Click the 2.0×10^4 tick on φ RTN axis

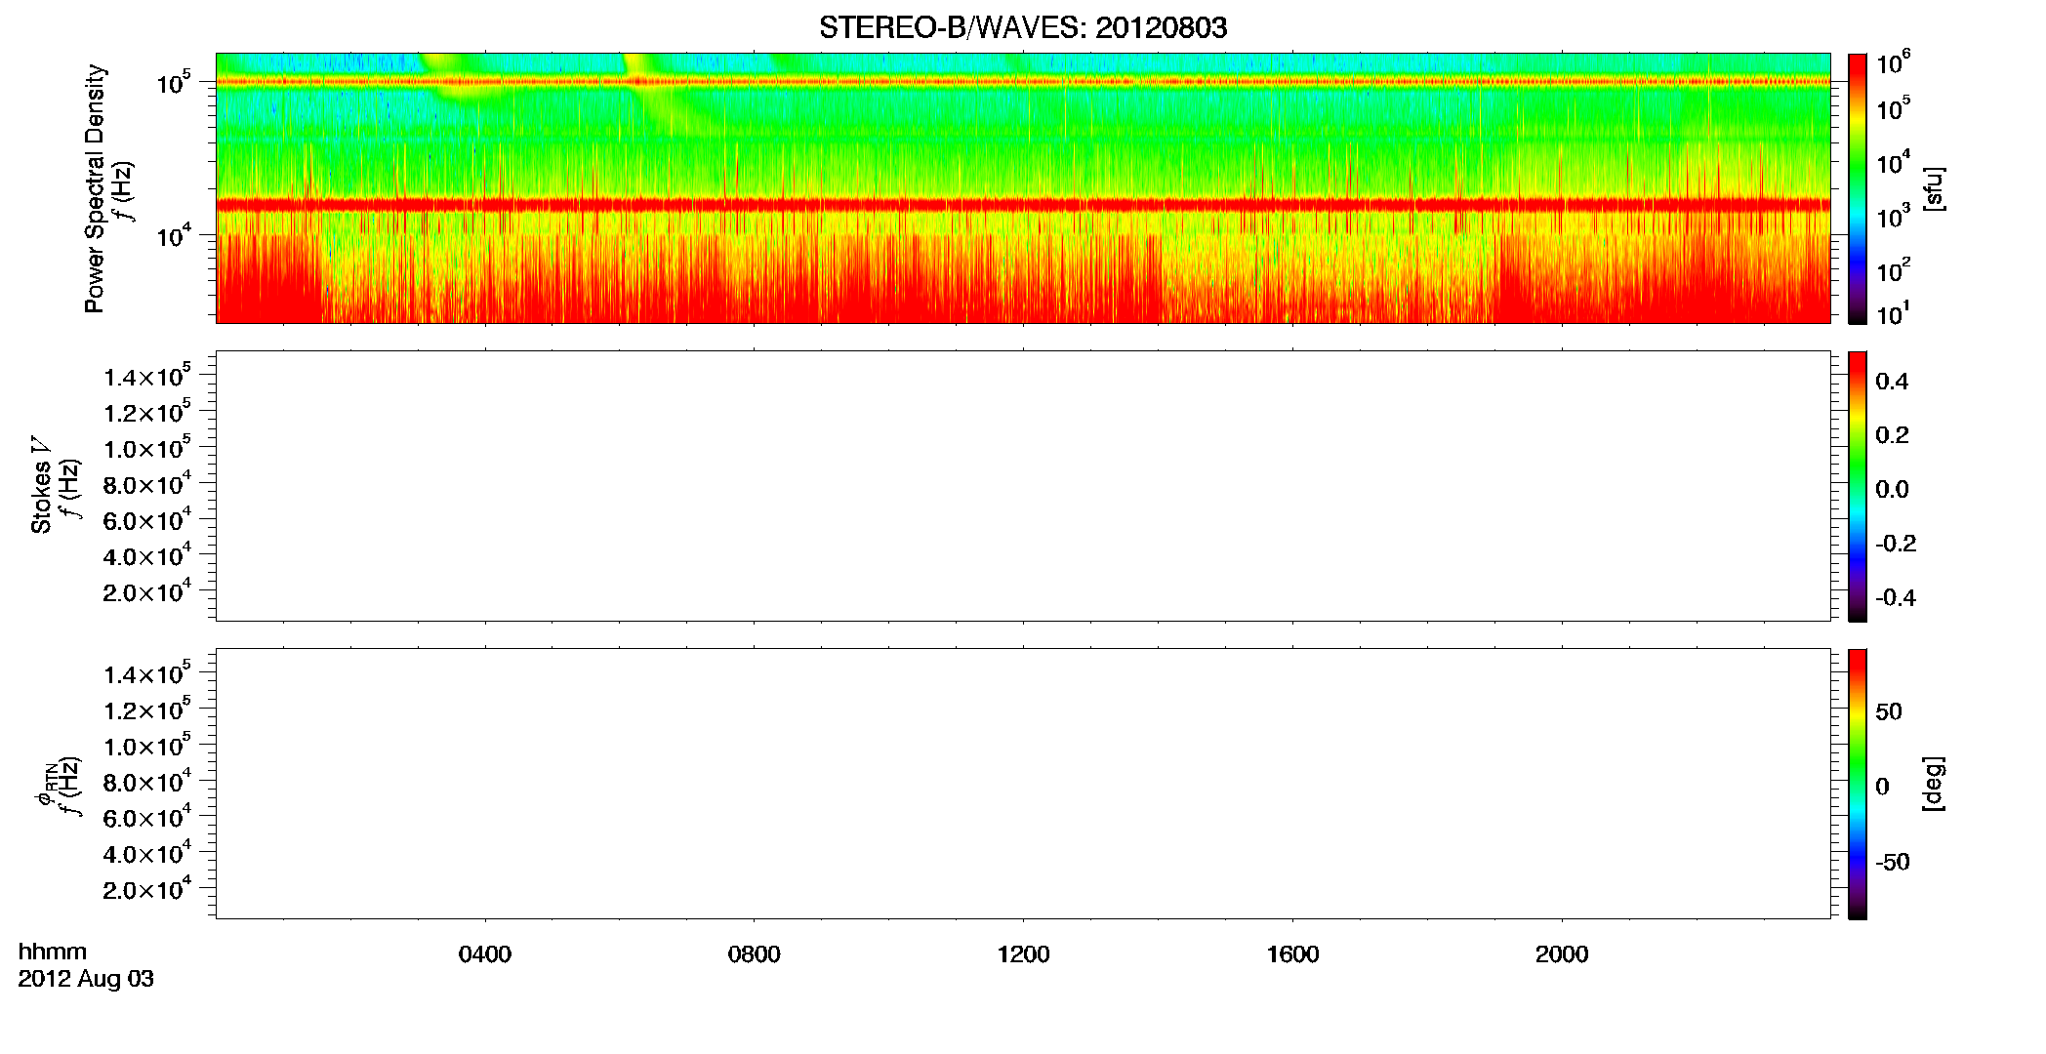tap(147, 888)
